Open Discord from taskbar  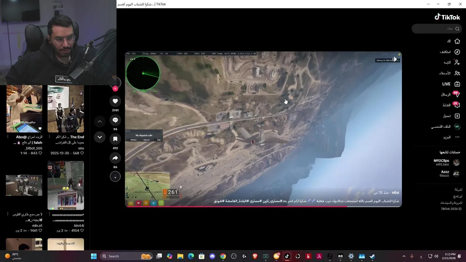pos(213,256)
